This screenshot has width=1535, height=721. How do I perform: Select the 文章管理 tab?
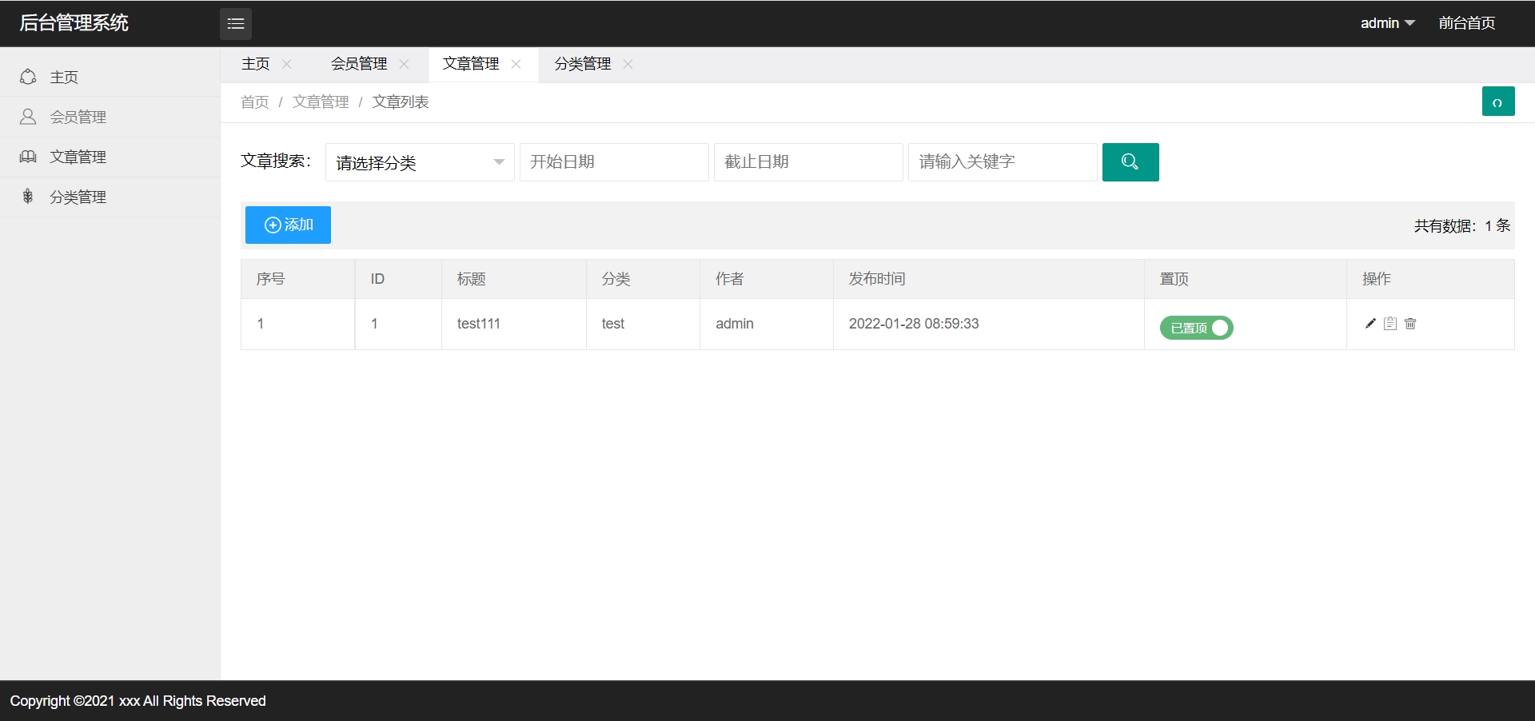(471, 64)
